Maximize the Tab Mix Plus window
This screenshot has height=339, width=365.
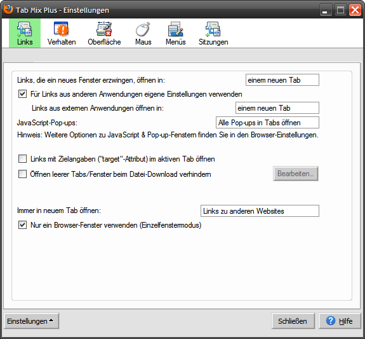340,10
